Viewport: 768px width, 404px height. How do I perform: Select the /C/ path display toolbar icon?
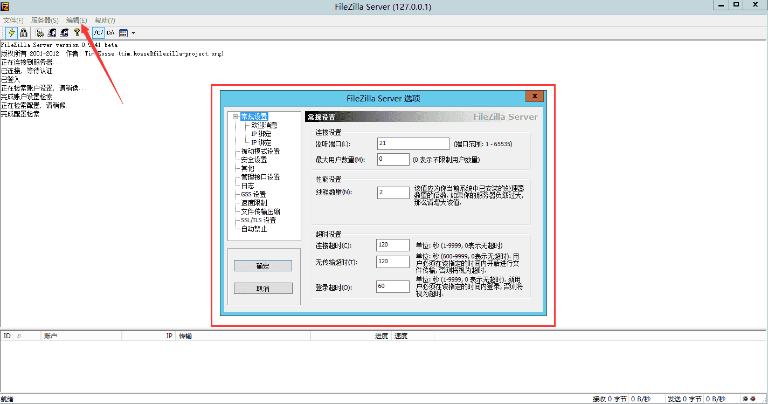[98, 33]
